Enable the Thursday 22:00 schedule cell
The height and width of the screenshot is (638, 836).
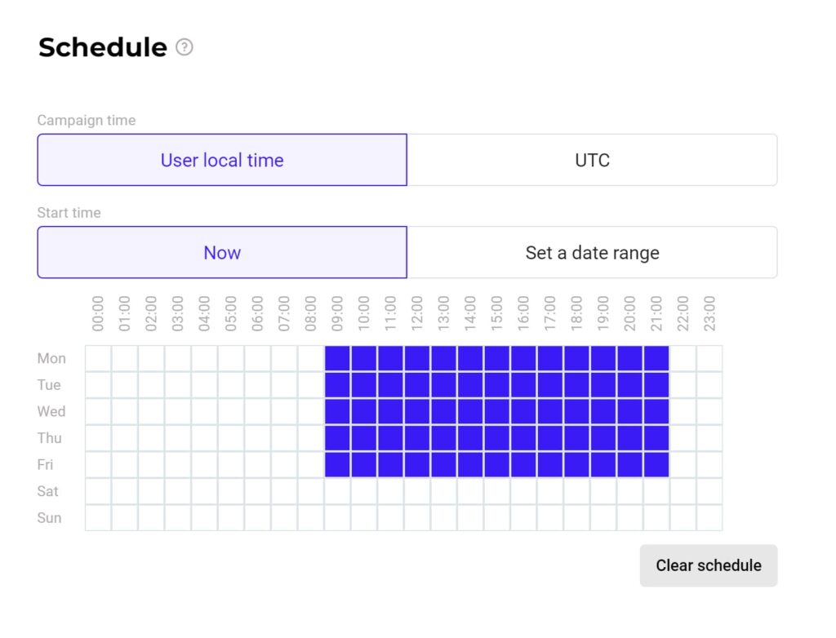683,438
